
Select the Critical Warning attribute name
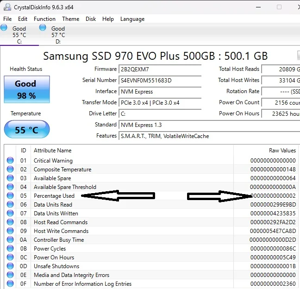(53, 161)
